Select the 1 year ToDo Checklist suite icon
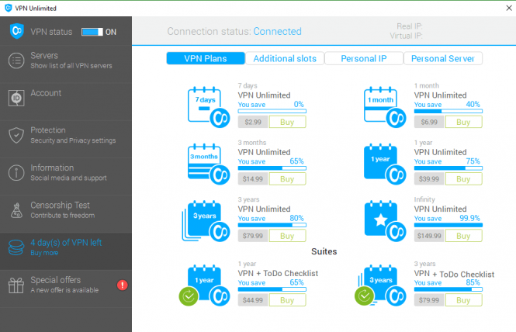 tap(204, 285)
